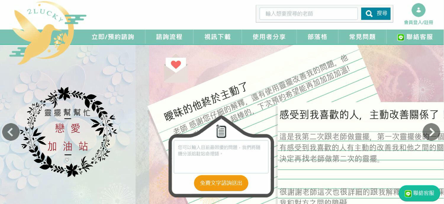Click the heart envelope icon on banner
Image resolution: width=444 pixels, height=204 pixels.
tap(176, 68)
